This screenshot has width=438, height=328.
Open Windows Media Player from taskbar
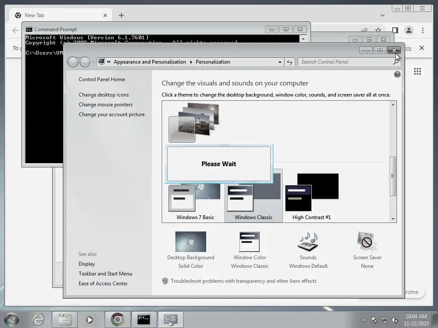[90, 319]
